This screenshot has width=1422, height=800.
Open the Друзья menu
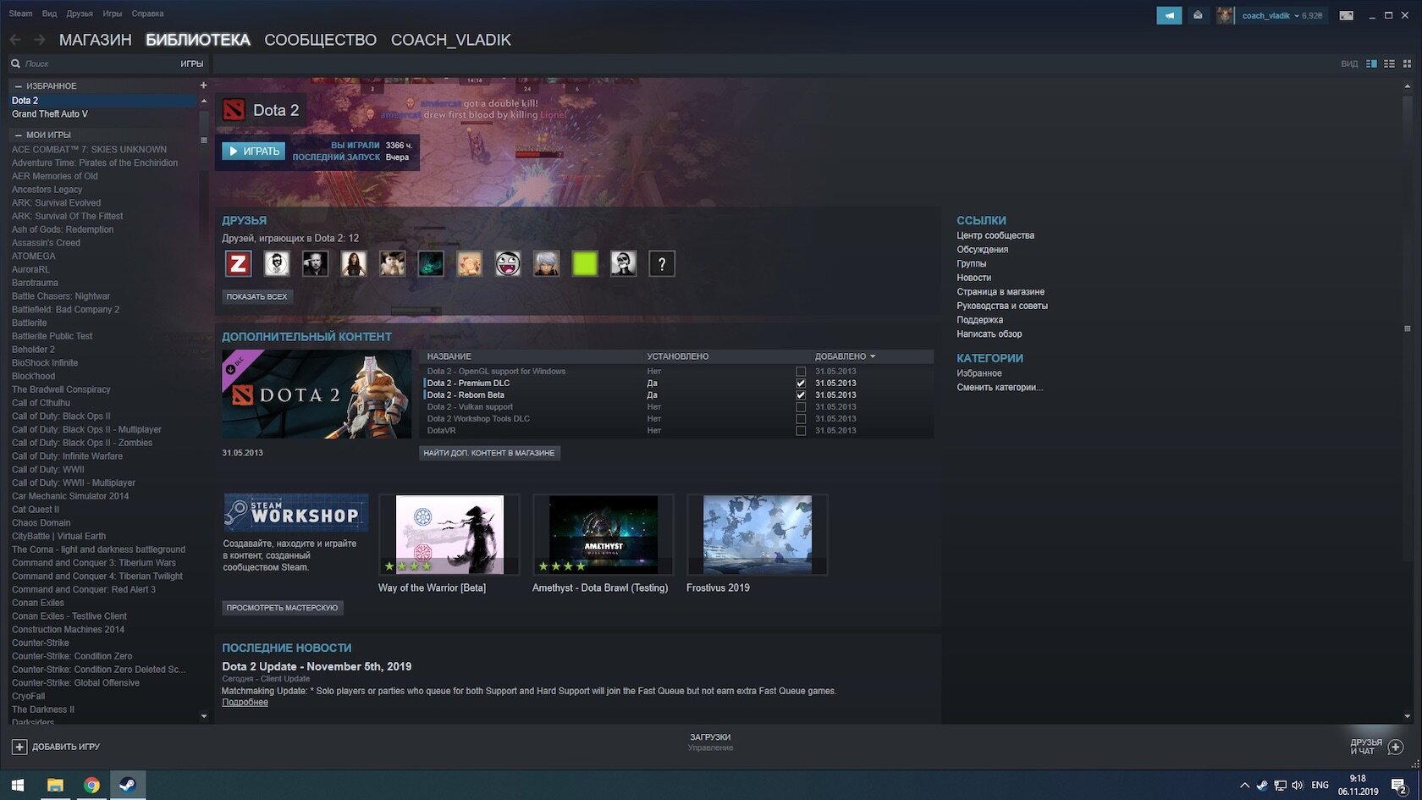point(80,14)
